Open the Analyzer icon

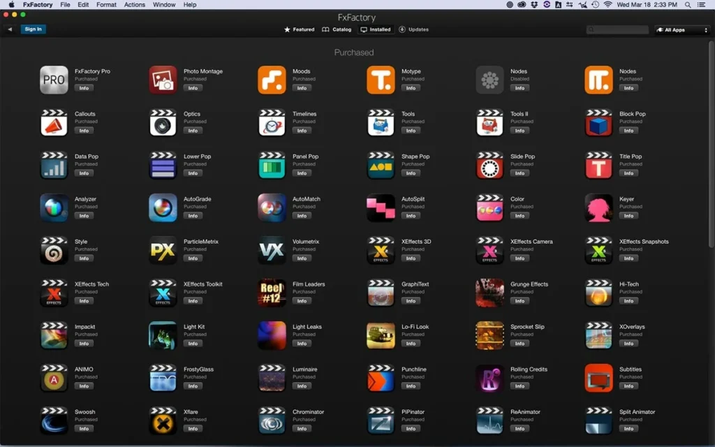(x=54, y=207)
